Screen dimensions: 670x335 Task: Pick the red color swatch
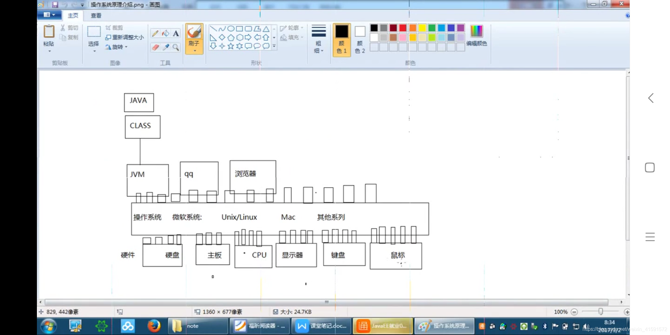pyautogui.click(x=403, y=28)
